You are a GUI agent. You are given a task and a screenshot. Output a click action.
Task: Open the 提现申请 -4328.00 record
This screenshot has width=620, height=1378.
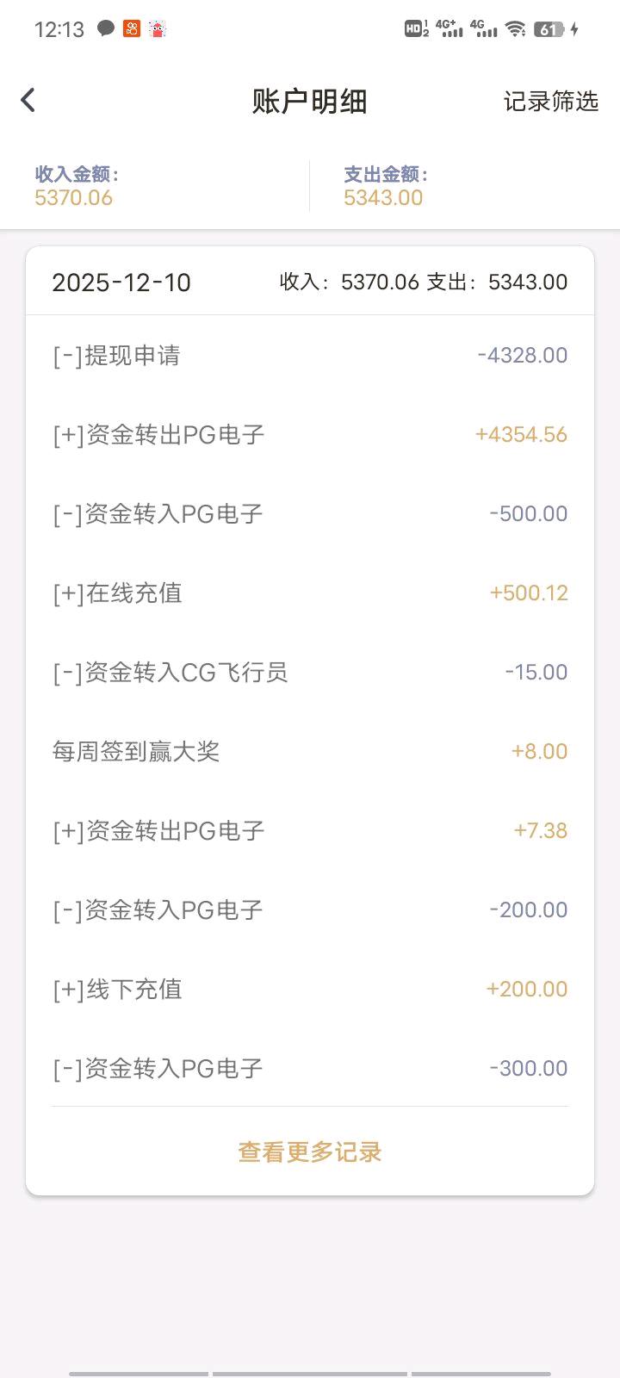[309, 356]
